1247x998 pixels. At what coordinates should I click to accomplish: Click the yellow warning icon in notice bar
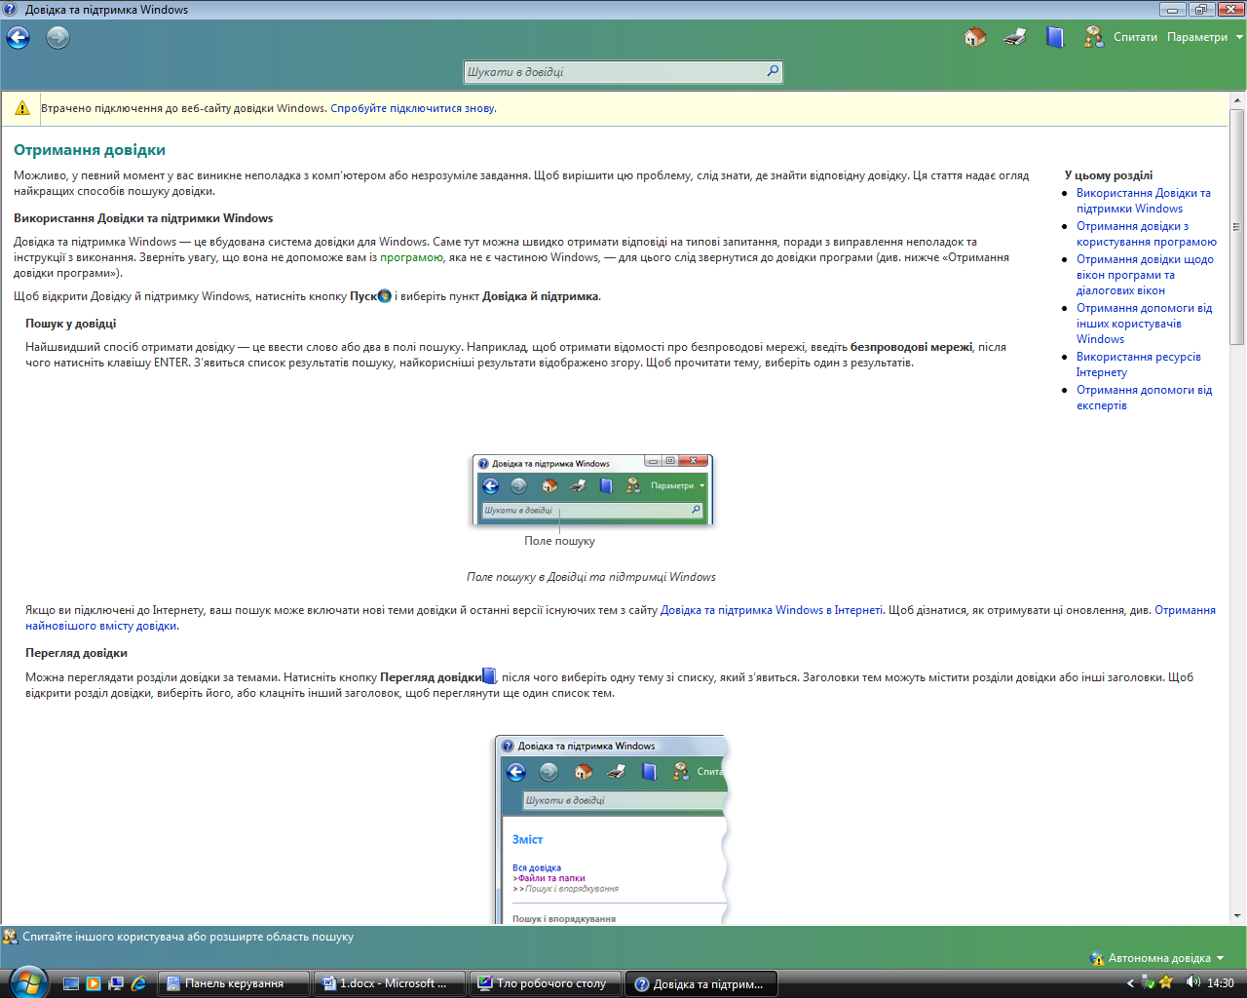click(x=21, y=108)
